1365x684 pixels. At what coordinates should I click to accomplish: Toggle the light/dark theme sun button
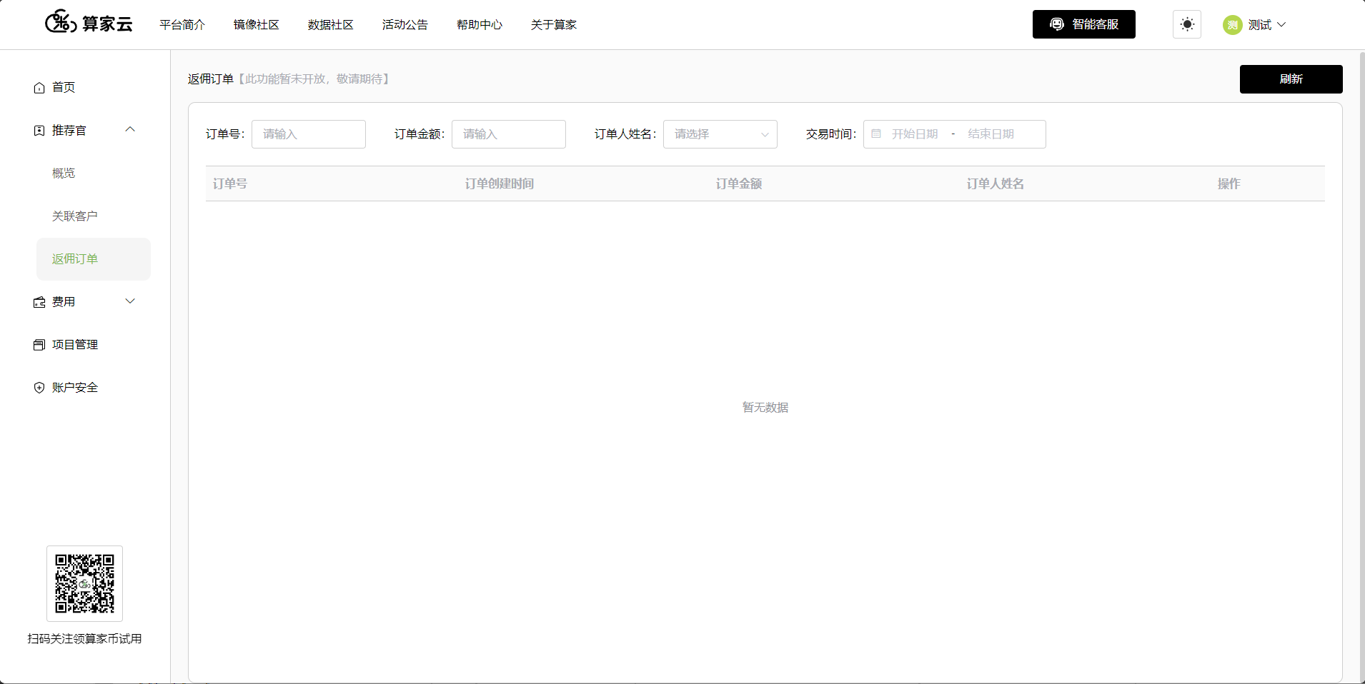tap(1187, 24)
